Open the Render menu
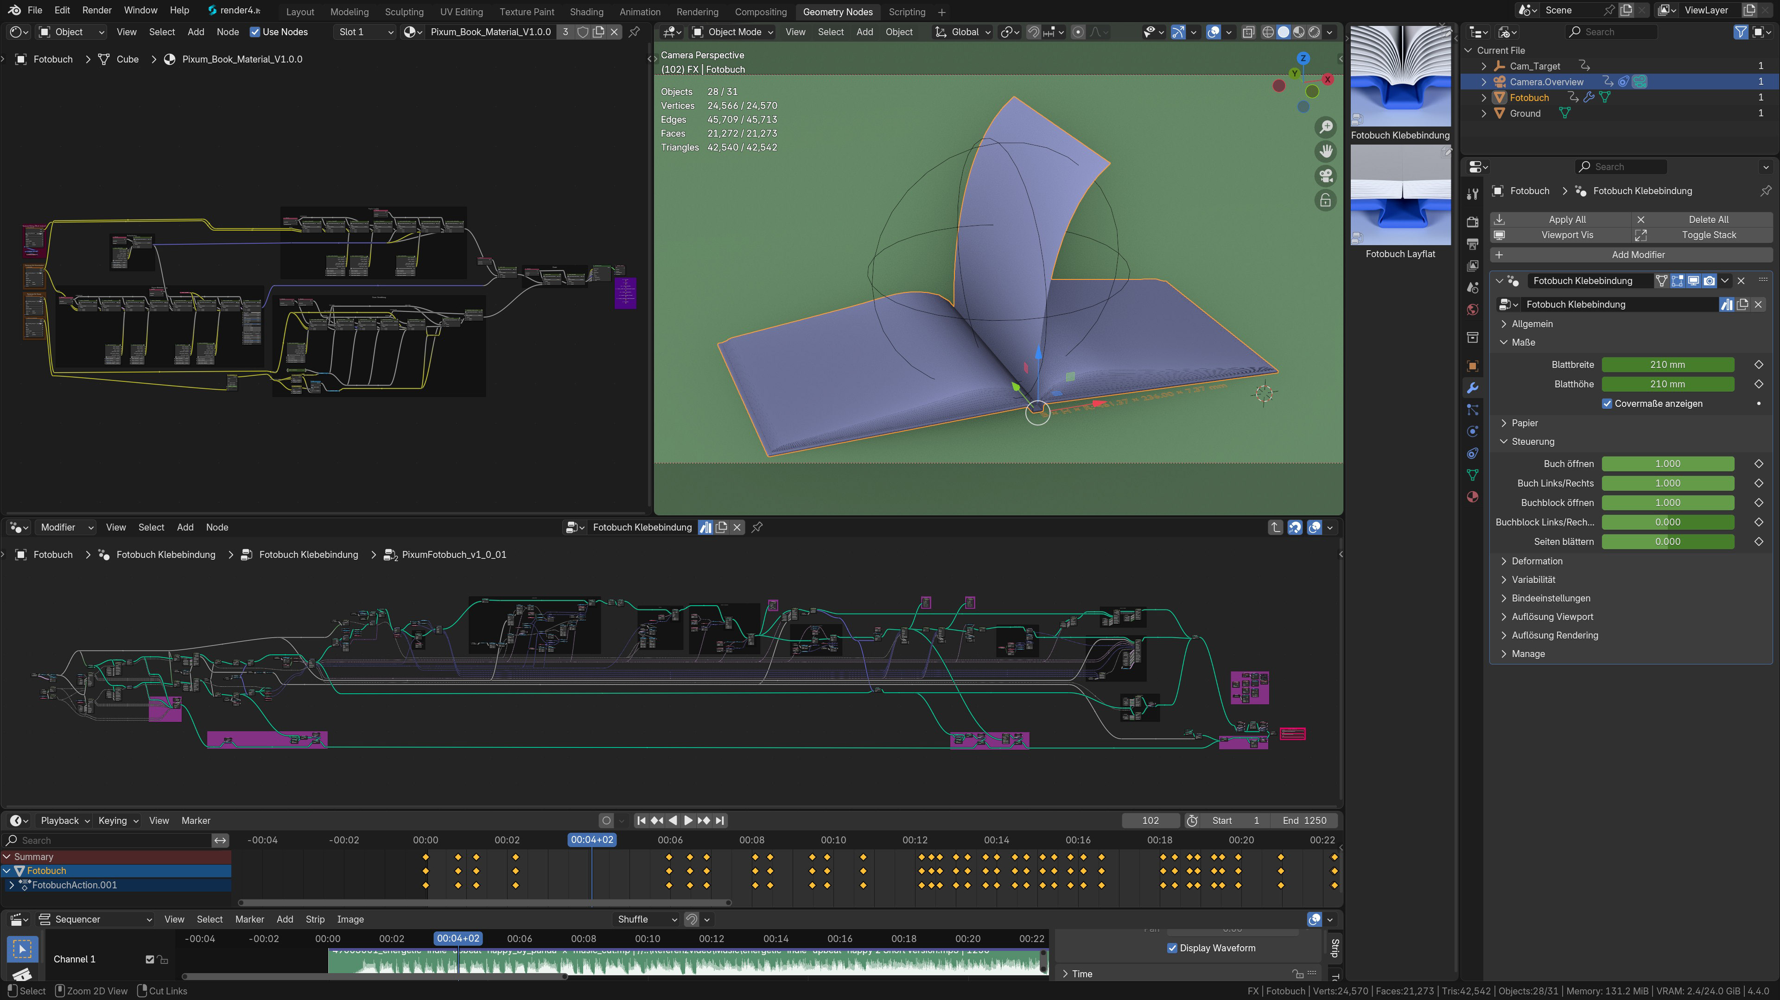Screen dimensions: 1780x1000 tap(97, 10)
